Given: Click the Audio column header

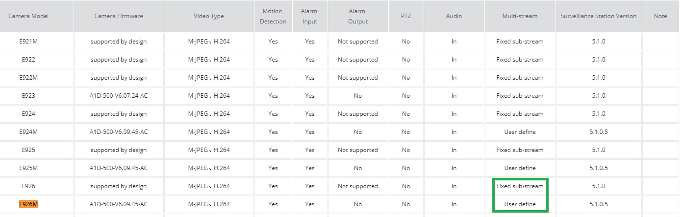Looking at the screenshot, I should [454, 16].
